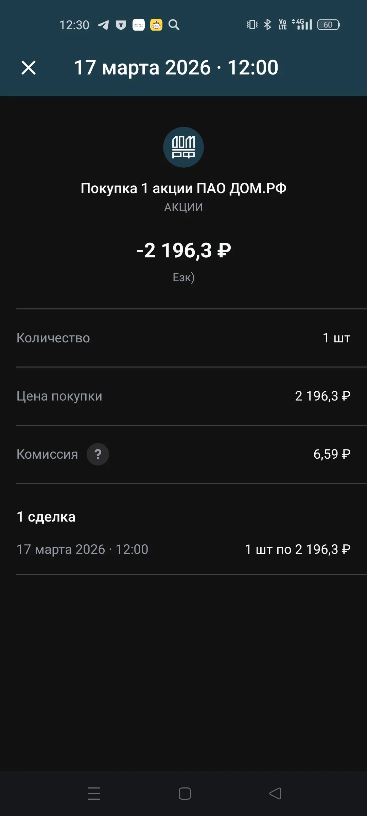367x816 pixels.
Task: Tap the Android back navigation arrow
Action: click(275, 794)
